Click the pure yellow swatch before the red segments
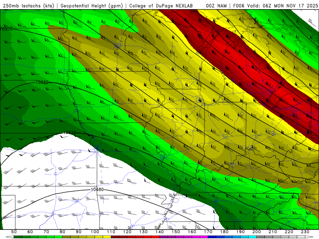 point(107,237)
